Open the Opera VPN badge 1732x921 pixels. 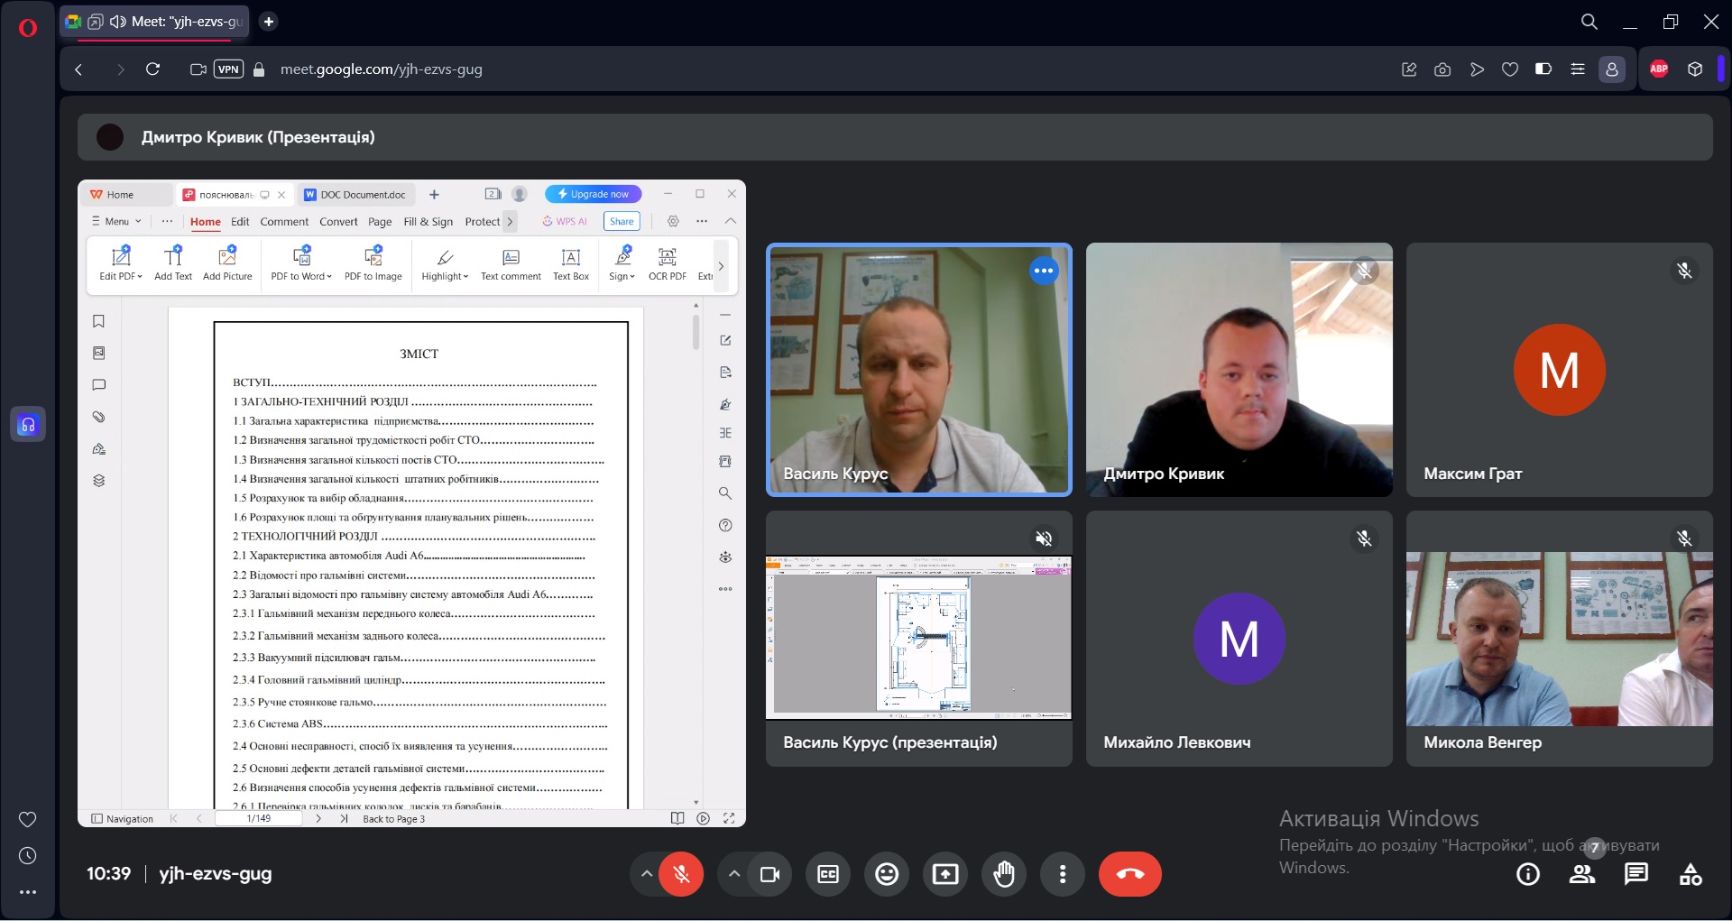[228, 69]
